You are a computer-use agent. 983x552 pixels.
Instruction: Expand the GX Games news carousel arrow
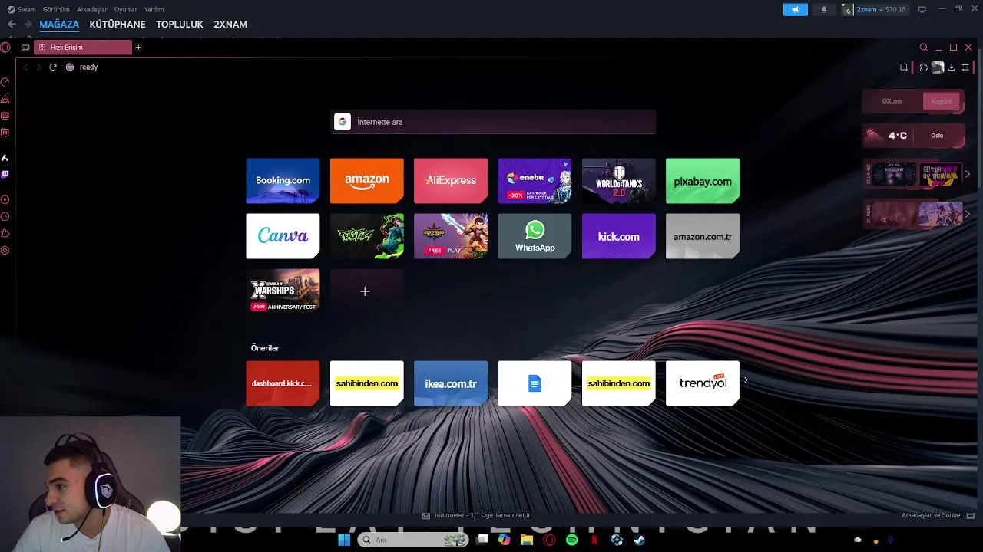click(x=968, y=174)
